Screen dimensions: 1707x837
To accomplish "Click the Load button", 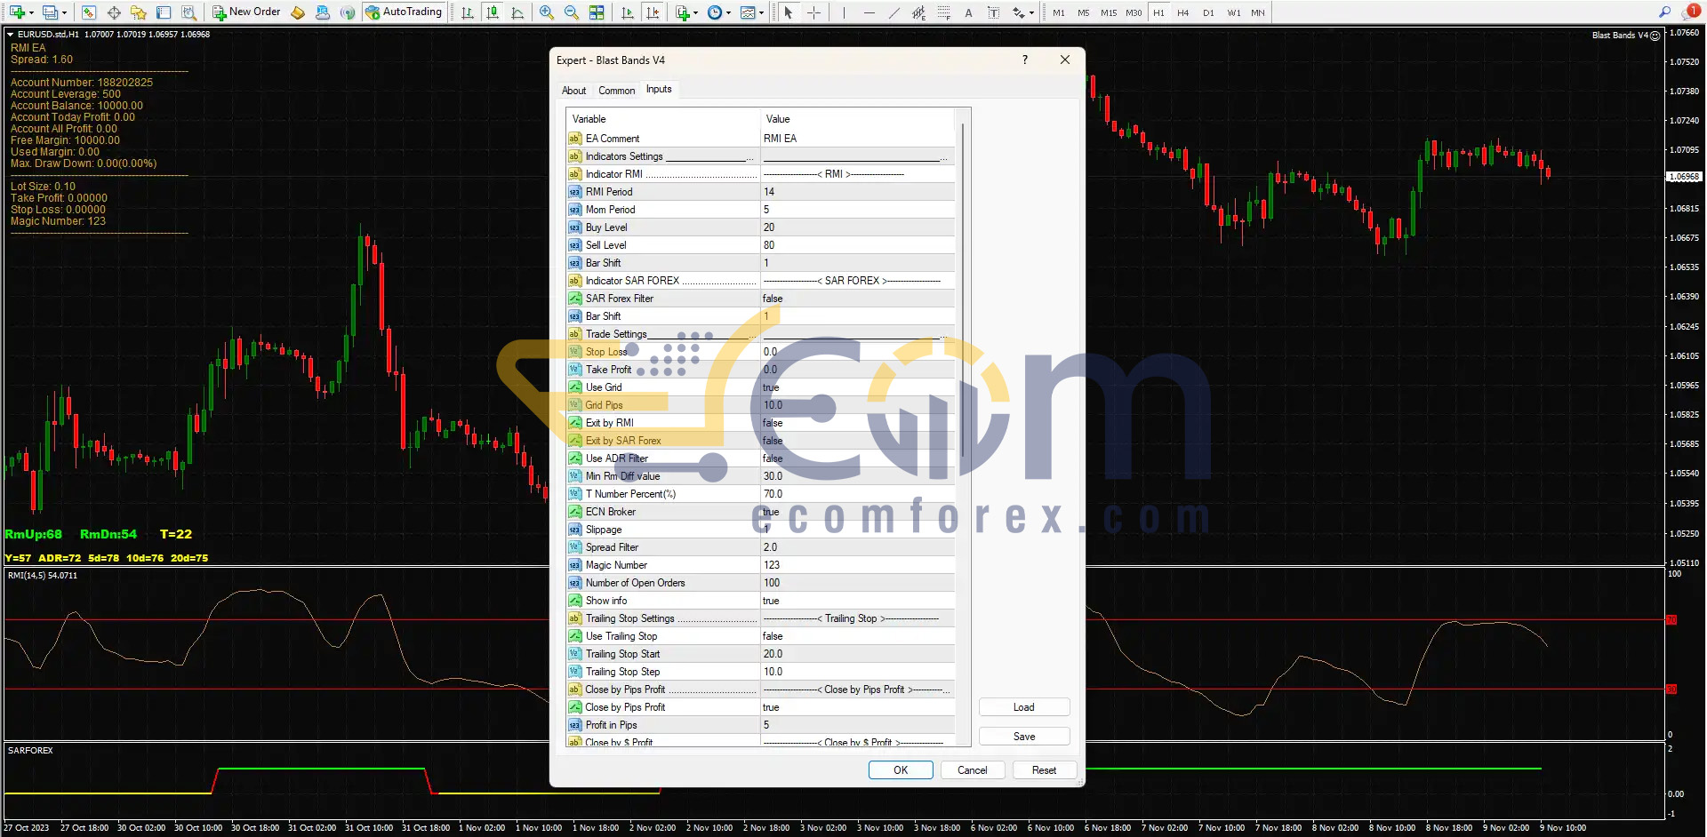I will 1024,707.
